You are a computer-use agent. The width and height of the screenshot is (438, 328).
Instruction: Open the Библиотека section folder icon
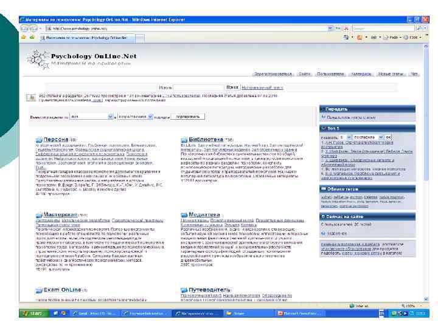pyautogui.click(x=184, y=140)
